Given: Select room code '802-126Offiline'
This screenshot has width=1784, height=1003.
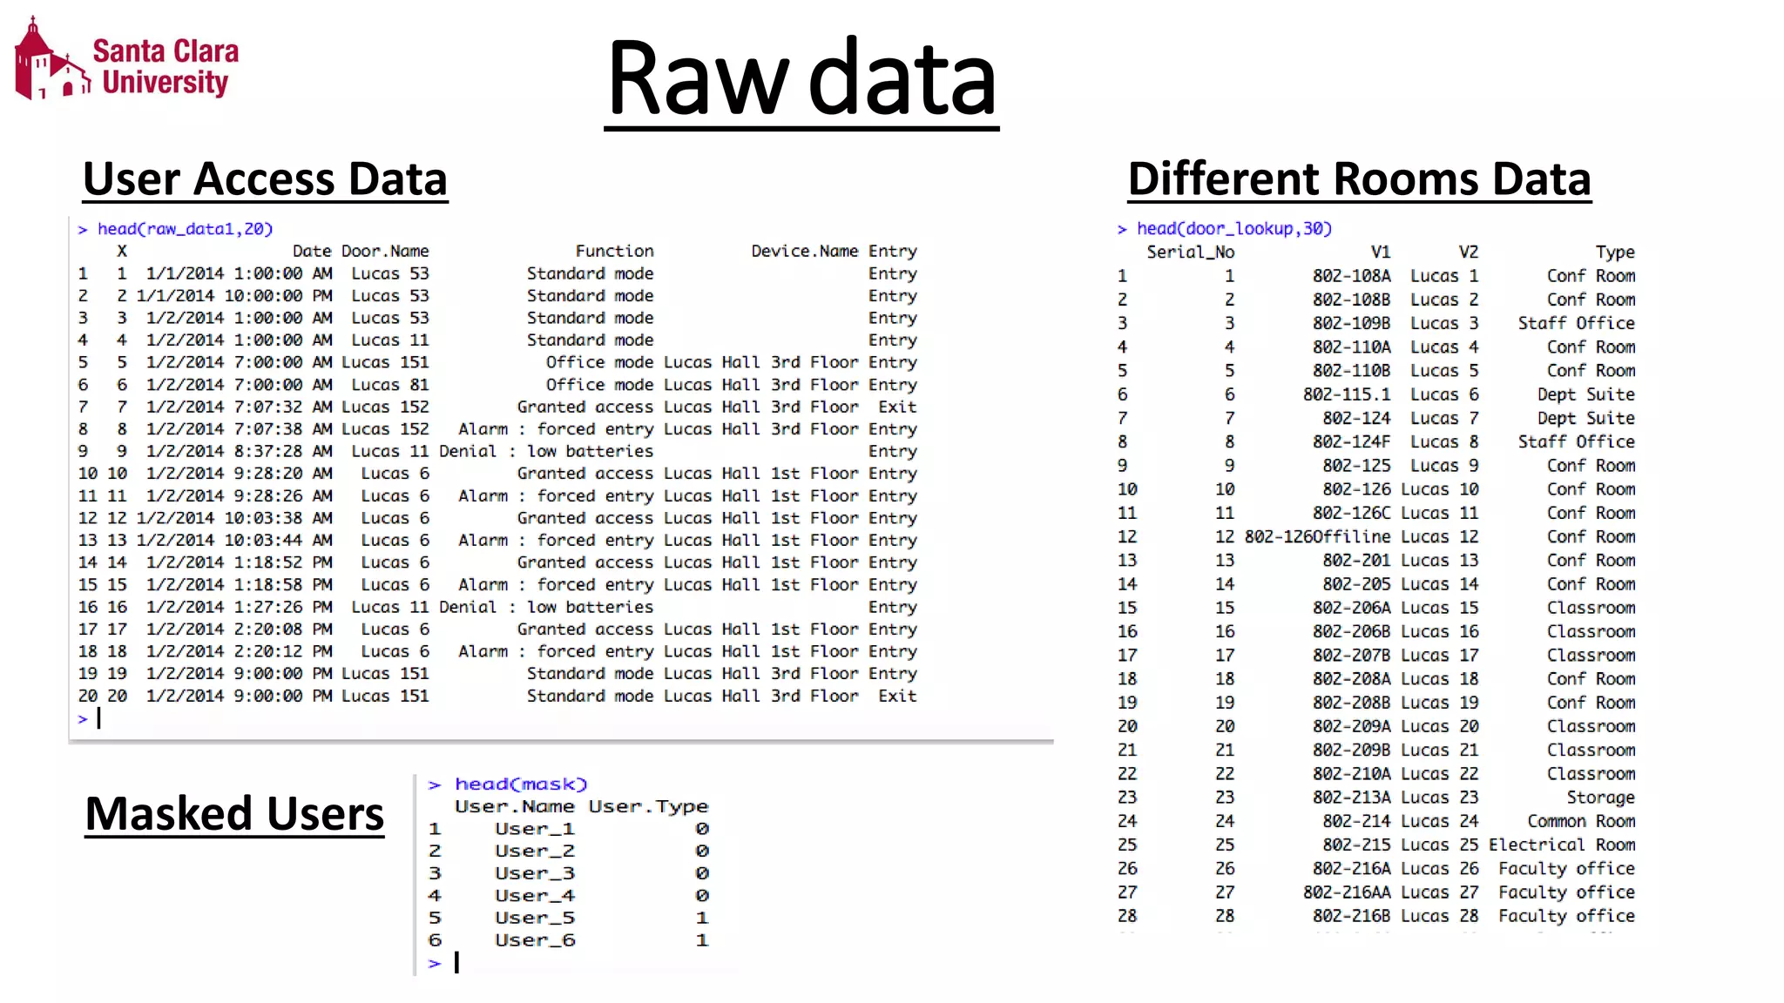Looking at the screenshot, I should [1318, 536].
